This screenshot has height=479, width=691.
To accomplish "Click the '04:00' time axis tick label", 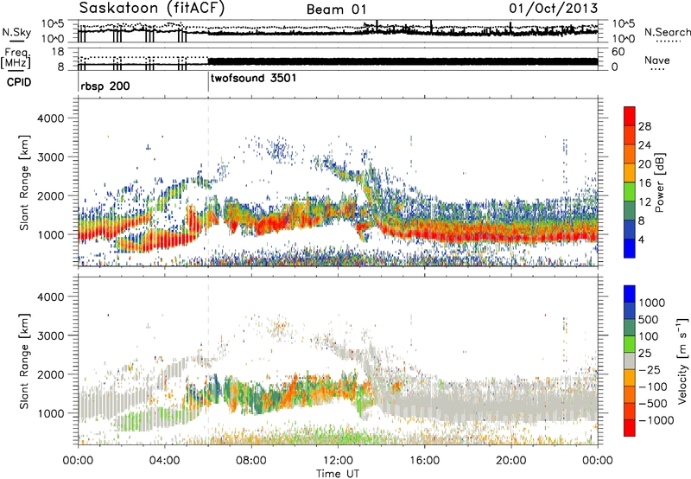I will [164, 461].
